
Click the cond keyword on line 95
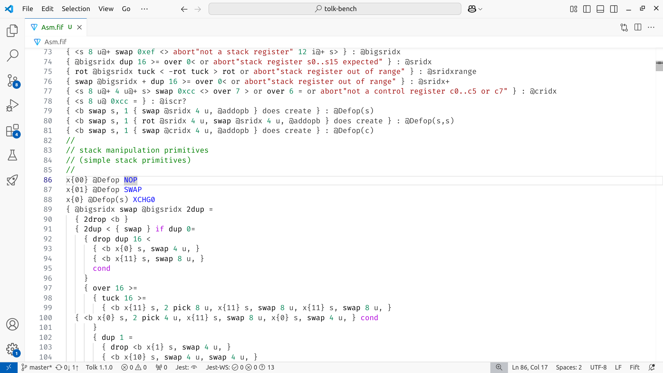tap(102, 268)
